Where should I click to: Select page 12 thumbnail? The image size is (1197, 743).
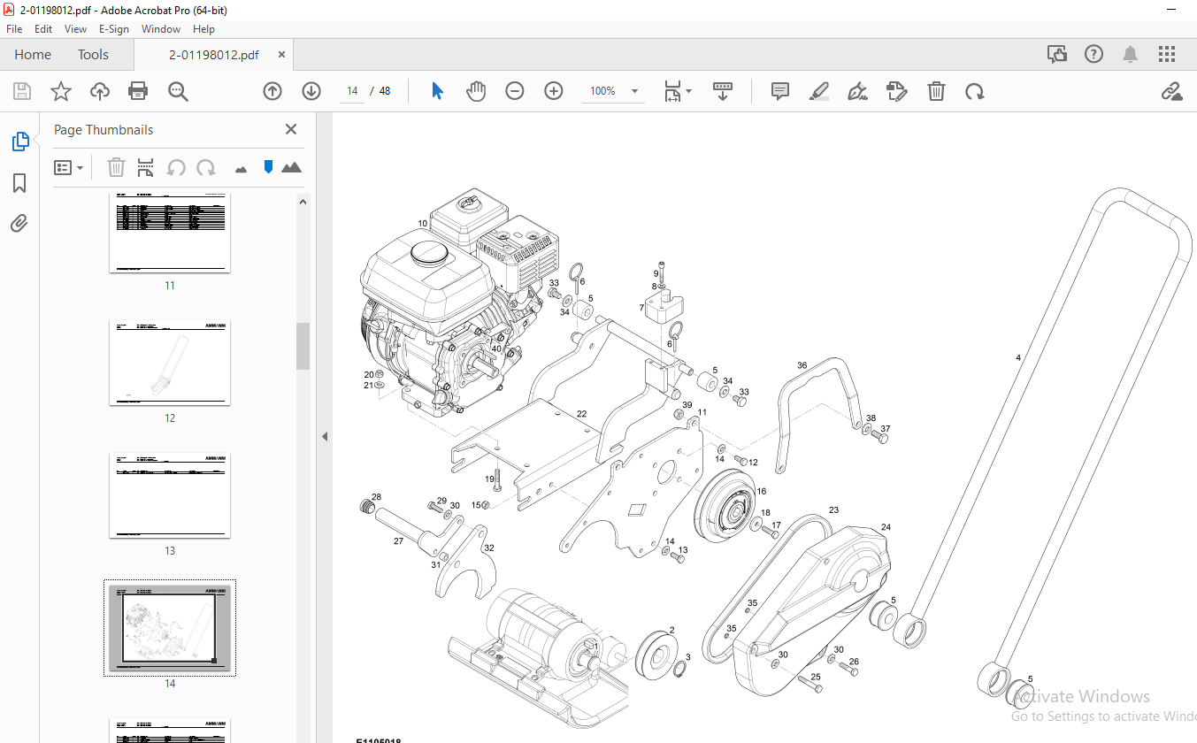(170, 363)
